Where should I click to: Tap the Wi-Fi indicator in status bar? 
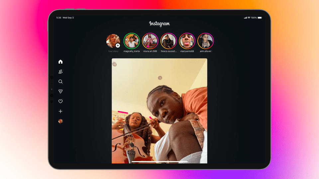click(x=249, y=18)
